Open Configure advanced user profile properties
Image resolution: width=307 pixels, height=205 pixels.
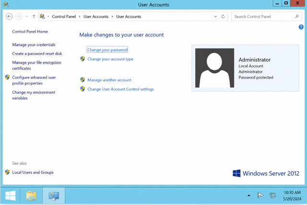pos(34,80)
